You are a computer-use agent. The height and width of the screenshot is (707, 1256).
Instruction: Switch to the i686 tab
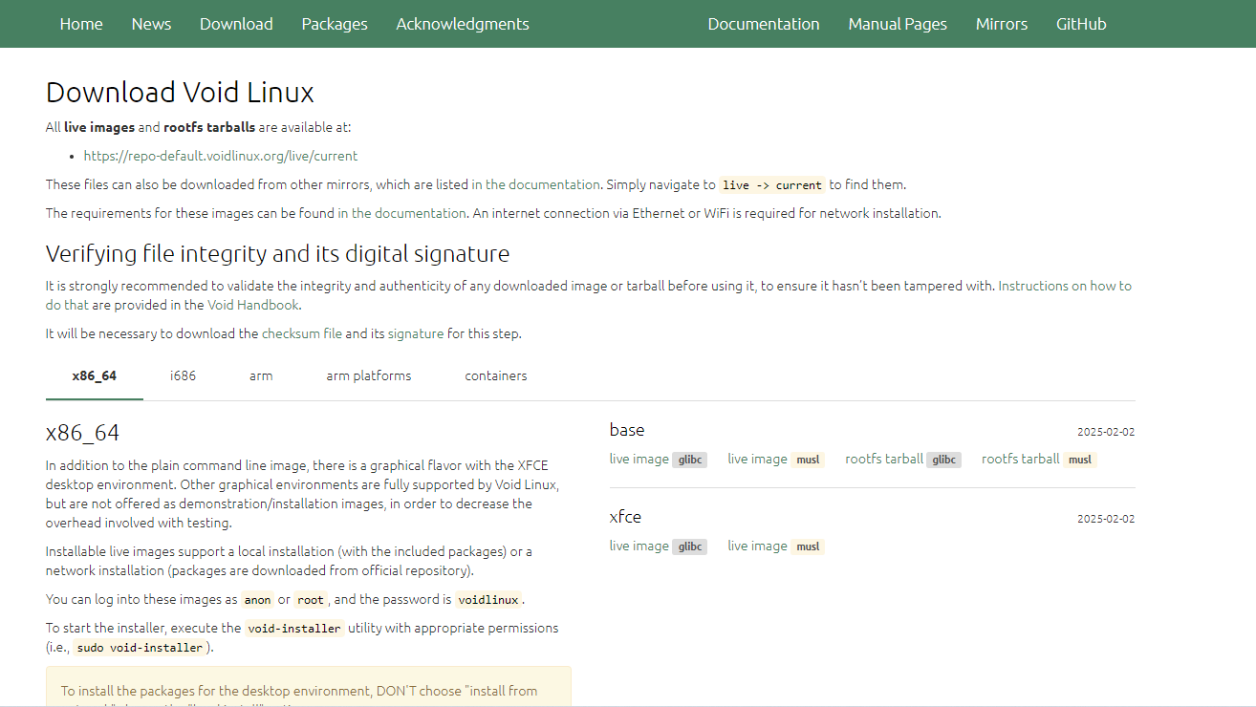coord(183,375)
